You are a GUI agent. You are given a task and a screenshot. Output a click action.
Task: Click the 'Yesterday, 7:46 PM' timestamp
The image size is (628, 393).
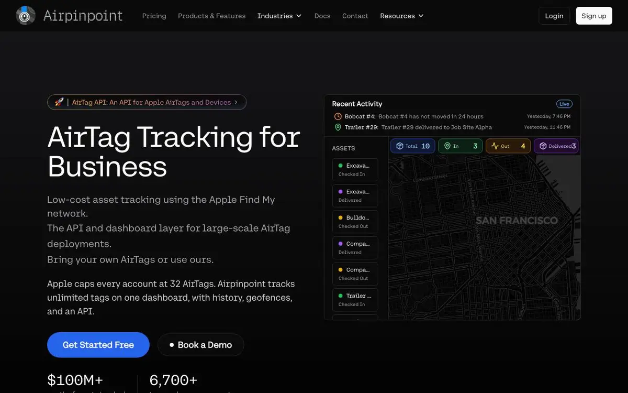(548, 116)
